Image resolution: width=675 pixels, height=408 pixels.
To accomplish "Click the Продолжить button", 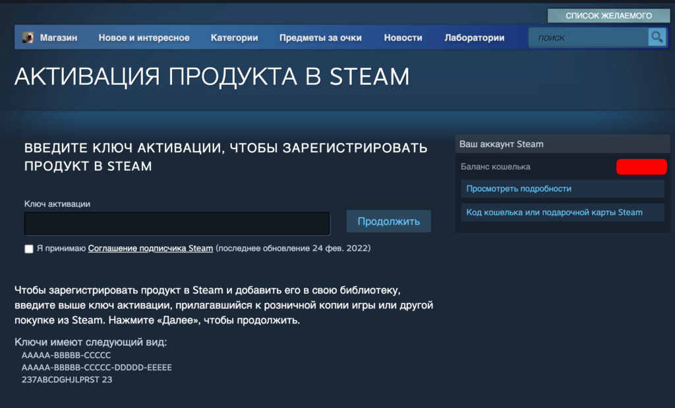I will point(388,221).
